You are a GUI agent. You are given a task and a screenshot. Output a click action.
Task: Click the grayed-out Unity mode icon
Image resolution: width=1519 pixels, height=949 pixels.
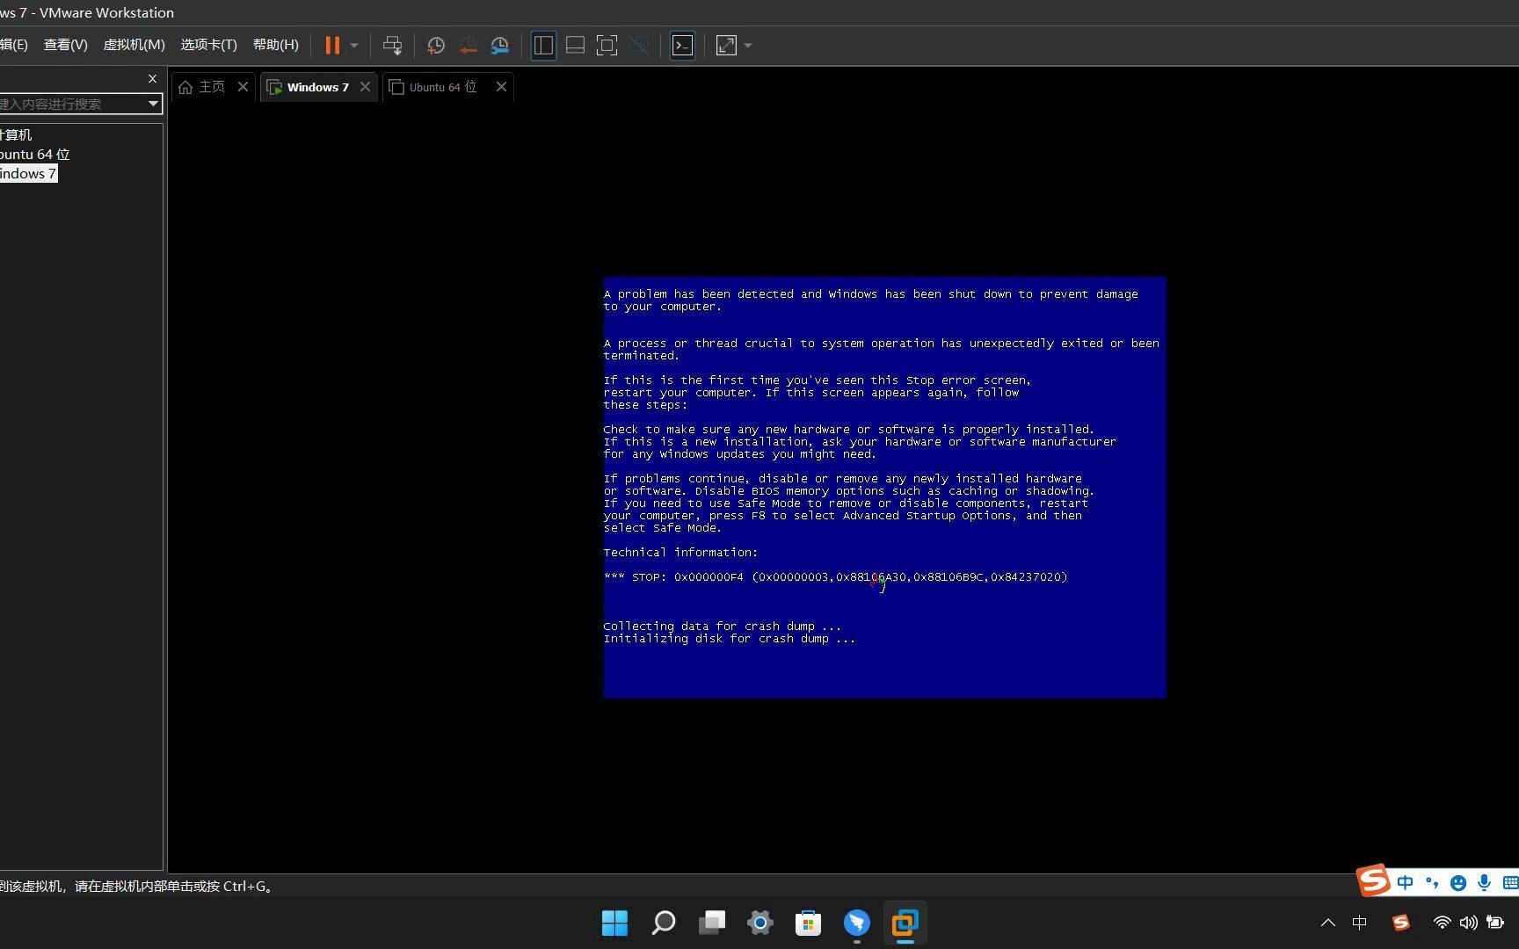click(639, 46)
